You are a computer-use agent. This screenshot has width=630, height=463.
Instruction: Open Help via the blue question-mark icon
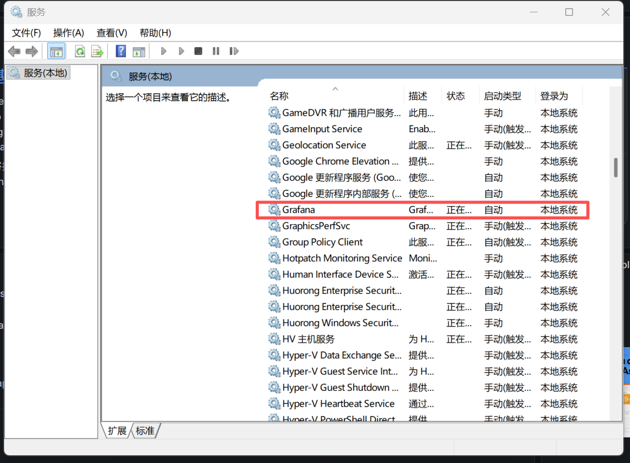click(x=121, y=51)
